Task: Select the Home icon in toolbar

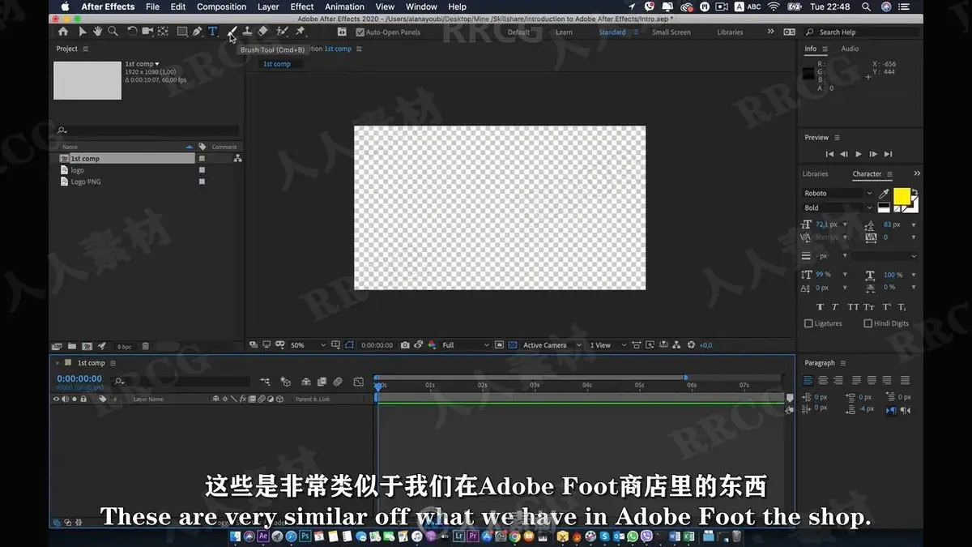Action: pyautogui.click(x=63, y=32)
